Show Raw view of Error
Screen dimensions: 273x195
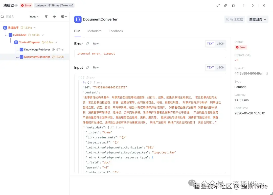tap(96, 44)
